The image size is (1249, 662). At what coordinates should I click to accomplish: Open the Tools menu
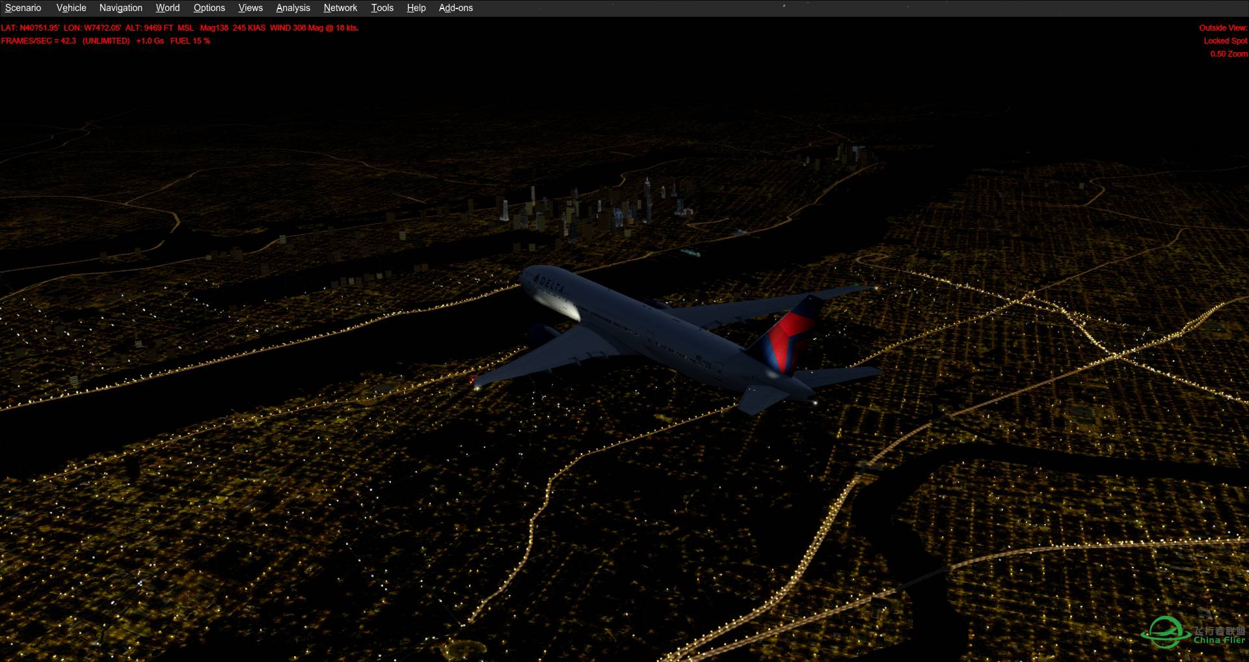click(x=382, y=8)
